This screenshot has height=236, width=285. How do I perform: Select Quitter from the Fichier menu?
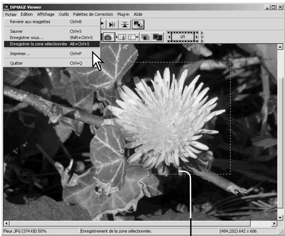pyautogui.click(x=52, y=63)
